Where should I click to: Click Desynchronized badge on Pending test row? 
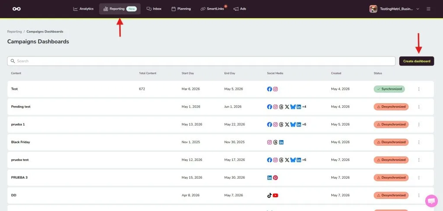click(391, 107)
